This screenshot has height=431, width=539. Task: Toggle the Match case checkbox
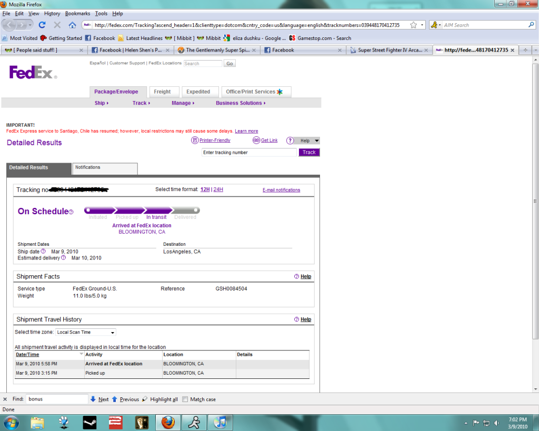[x=185, y=399]
